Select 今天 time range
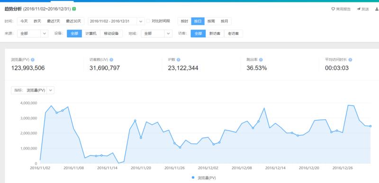 click(x=24, y=21)
